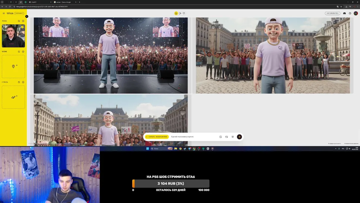
Task: Submit prompt with the arrow button
Action: (239, 137)
